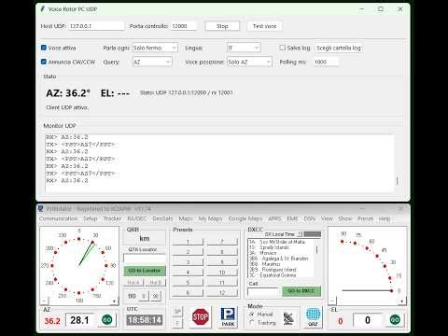Click the PstRotator title bar icon
This screenshot has width=448, height=336.
[41, 208]
